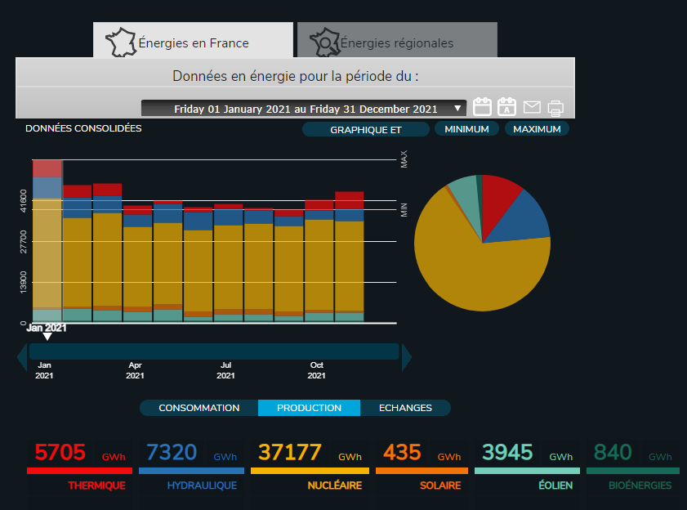Image resolution: width=687 pixels, height=510 pixels.
Task: Toggle the GRAPHIQUE ET option
Action: pos(365,129)
